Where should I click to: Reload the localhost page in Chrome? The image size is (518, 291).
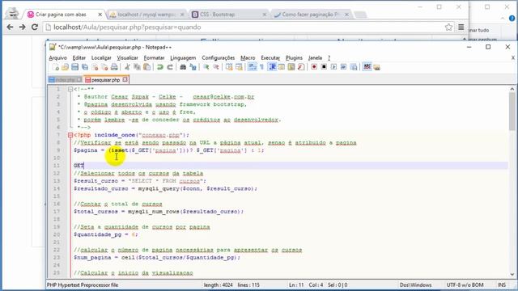(x=34, y=27)
